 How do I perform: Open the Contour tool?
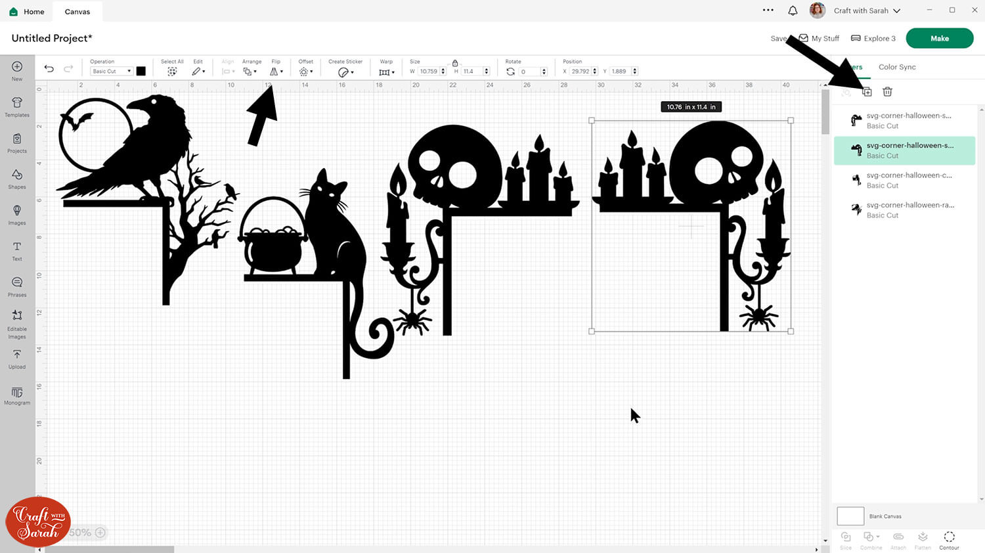[x=949, y=540]
